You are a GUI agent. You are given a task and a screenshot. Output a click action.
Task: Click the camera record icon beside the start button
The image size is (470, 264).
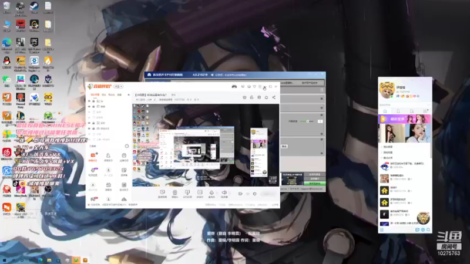240,194
